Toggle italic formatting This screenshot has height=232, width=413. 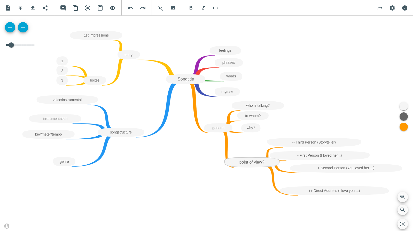[203, 8]
